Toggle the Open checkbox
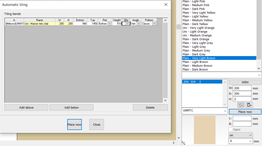262x146 pixels. point(231,129)
